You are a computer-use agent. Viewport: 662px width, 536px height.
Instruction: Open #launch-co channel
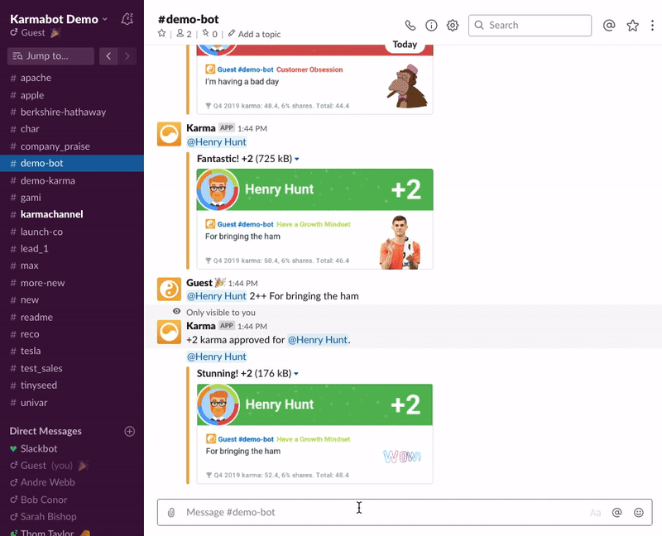[72, 232]
